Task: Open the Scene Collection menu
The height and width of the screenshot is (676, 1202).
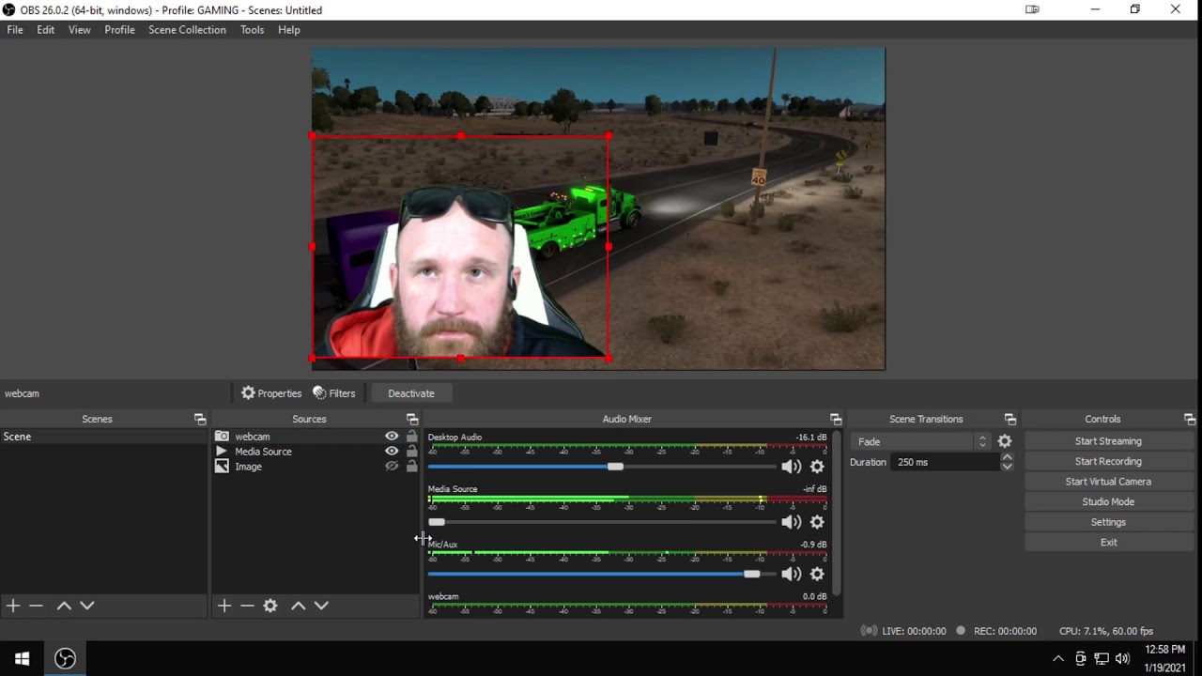Action: 187,30
